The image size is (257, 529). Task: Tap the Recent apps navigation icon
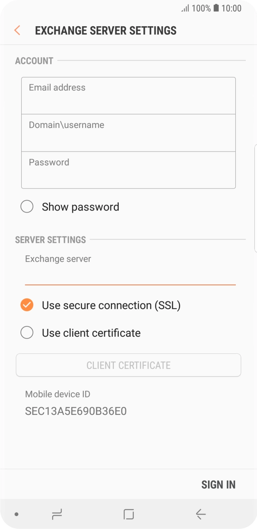57,514
